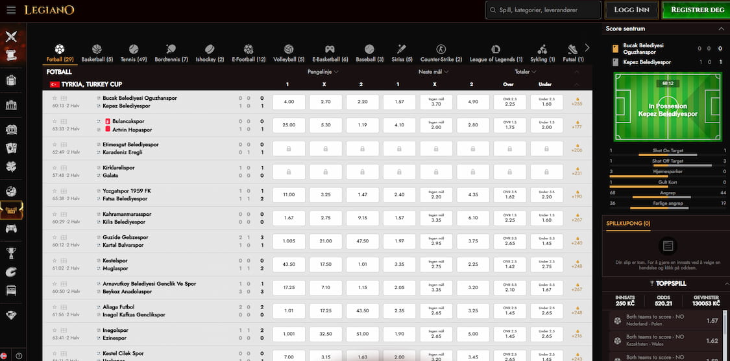Collapse the Toppspill section

(726, 283)
